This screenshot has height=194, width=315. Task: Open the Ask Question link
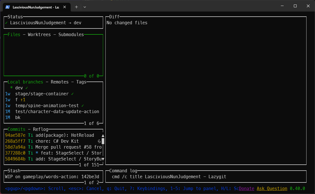click(x=272, y=189)
